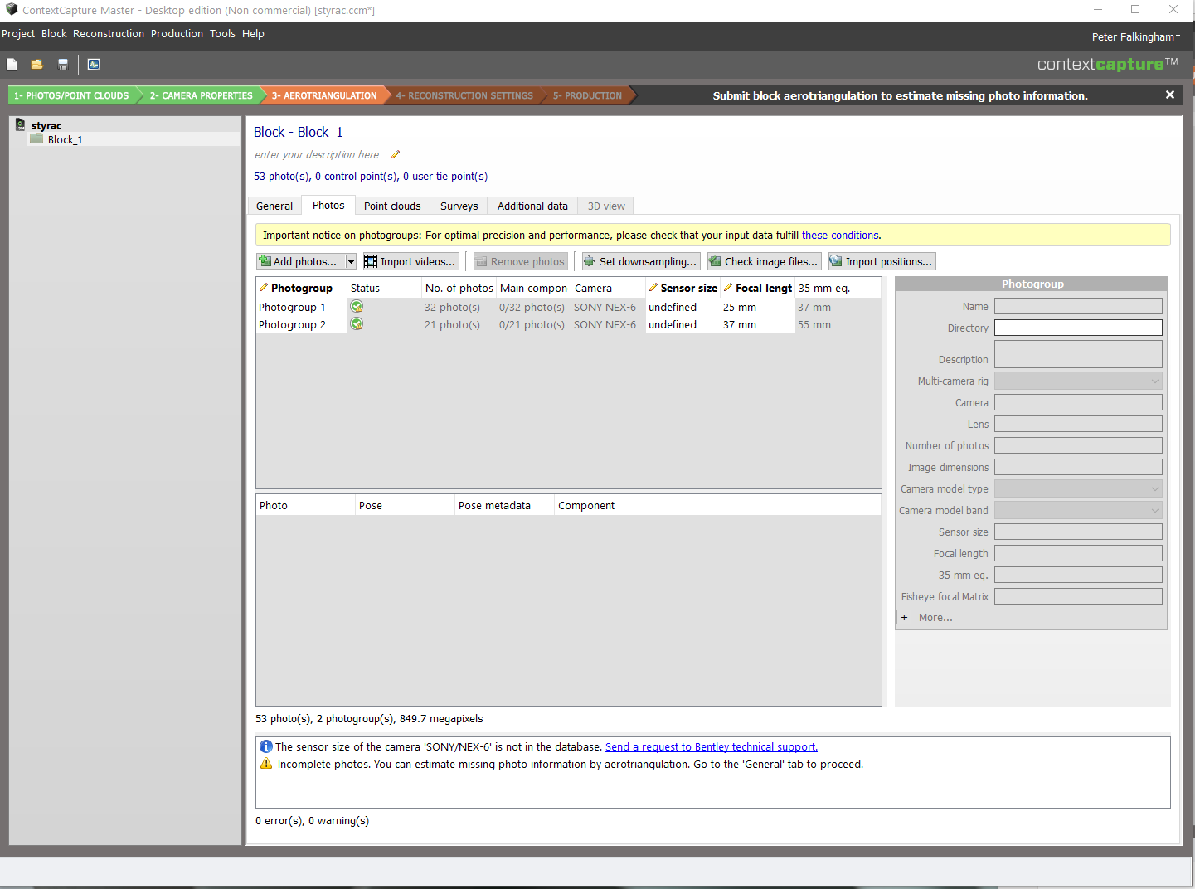Expand the More section in Photogroup panel
This screenshot has width=1195, height=889.
905,618
